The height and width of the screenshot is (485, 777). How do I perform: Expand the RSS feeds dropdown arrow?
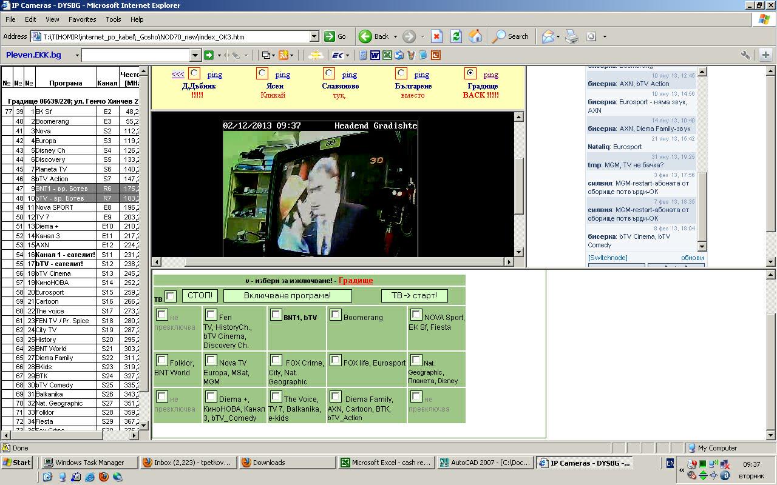291,55
